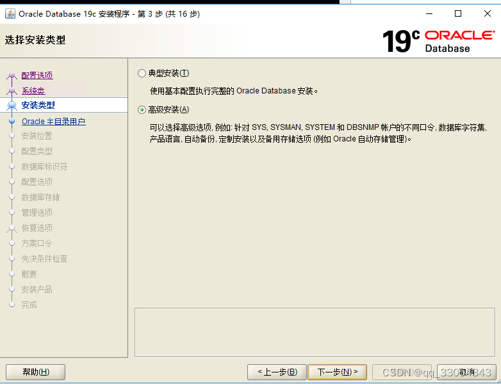Click the 19c Oracle Database logo
The image size is (501, 384).
click(x=438, y=41)
